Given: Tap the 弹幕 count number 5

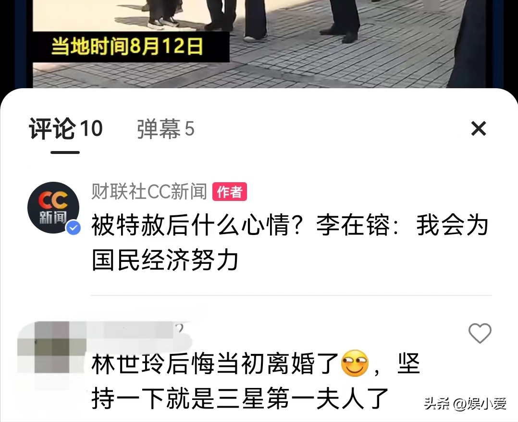Looking at the screenshot, I should click(189, 129).
